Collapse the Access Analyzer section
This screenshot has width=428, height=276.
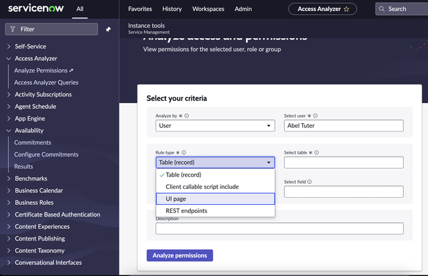click(x=9, y=58)
